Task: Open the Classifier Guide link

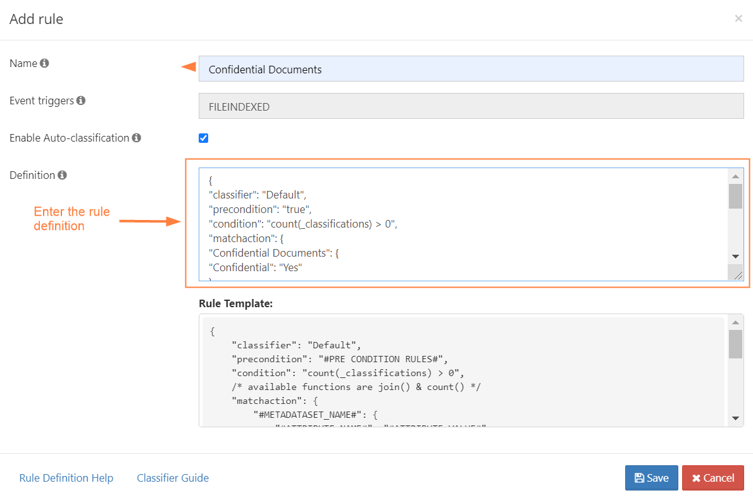Action: point(173,478)
